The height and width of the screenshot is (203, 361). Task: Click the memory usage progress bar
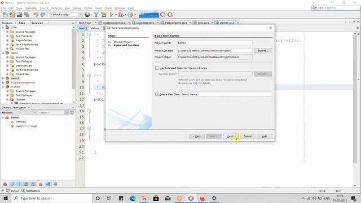pyautogui.click(x=149, y=15)
